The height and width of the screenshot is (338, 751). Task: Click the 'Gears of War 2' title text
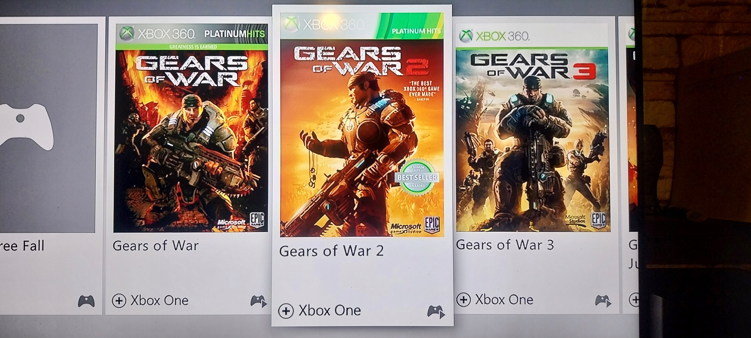(x=331, y=251)
